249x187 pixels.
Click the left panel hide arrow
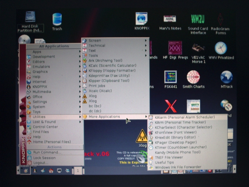pos(18,170)
